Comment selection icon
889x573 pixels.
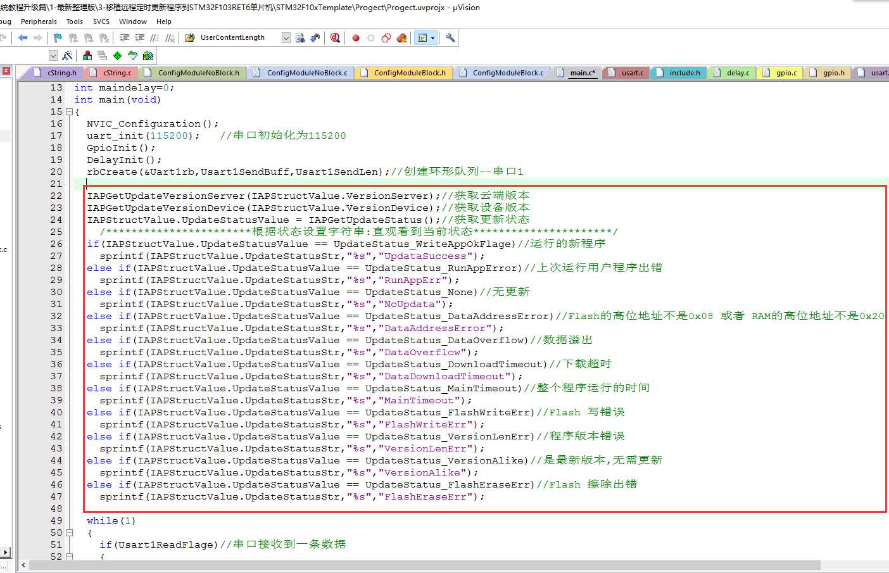[x=155, y=38]
